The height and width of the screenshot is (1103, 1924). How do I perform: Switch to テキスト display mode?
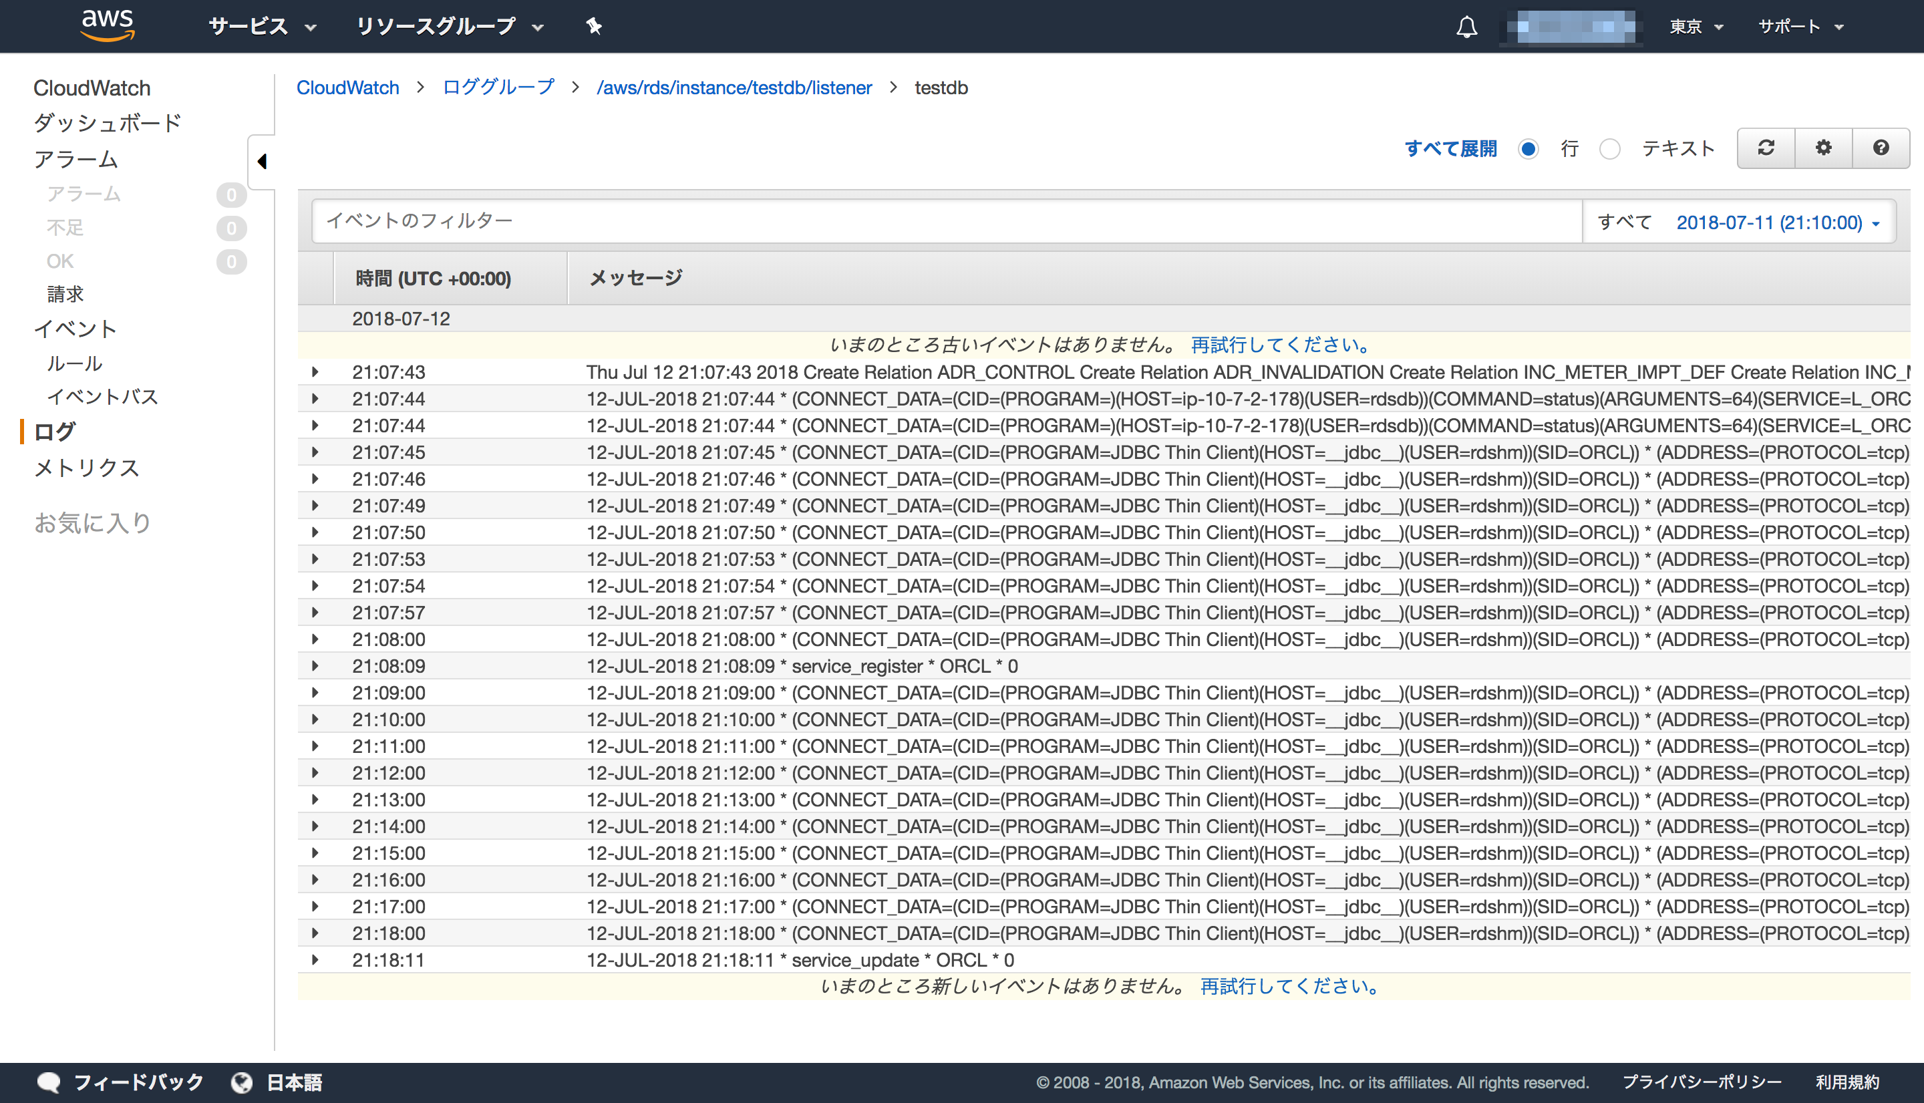pyautogui.click(x=1609, y=149)
